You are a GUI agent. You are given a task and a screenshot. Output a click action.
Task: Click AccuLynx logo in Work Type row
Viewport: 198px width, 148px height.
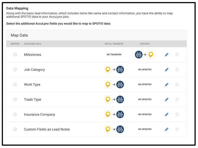tap(120, 84)
